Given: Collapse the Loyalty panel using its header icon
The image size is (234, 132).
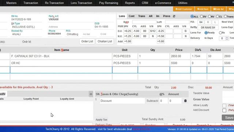Looking at the screenshot, I should click(x=91, y=94).
